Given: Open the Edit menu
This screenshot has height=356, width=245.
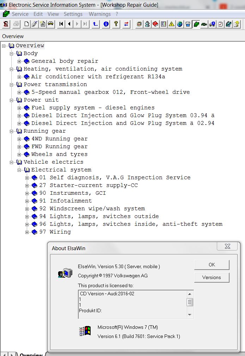Looking at the screenshot, I should (38, 14).
